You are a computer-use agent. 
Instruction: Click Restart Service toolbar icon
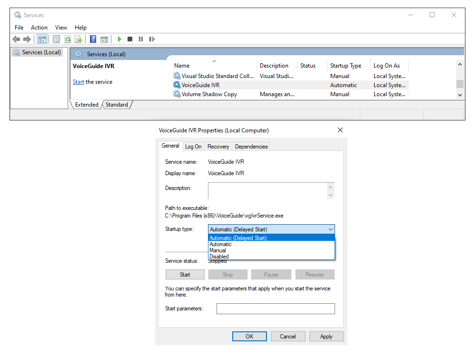(x=152, y=39)
